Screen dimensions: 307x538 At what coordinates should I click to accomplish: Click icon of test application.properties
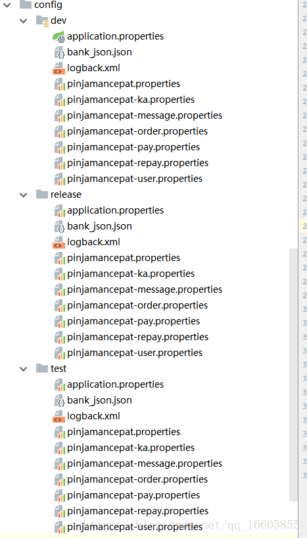(60, 384)
